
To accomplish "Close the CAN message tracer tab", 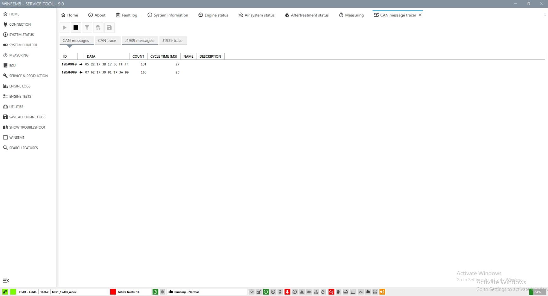I will 420,15.
